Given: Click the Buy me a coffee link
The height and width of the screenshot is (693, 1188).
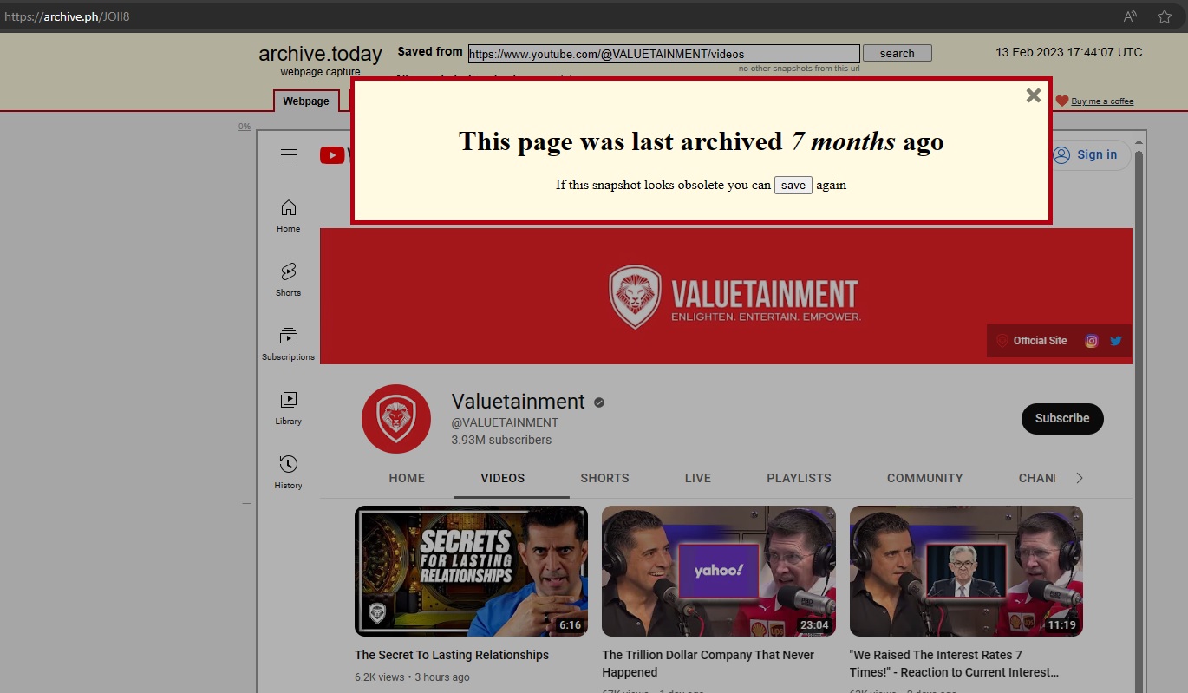Looking at the screenshot, I should click(x=1102, y=101).
